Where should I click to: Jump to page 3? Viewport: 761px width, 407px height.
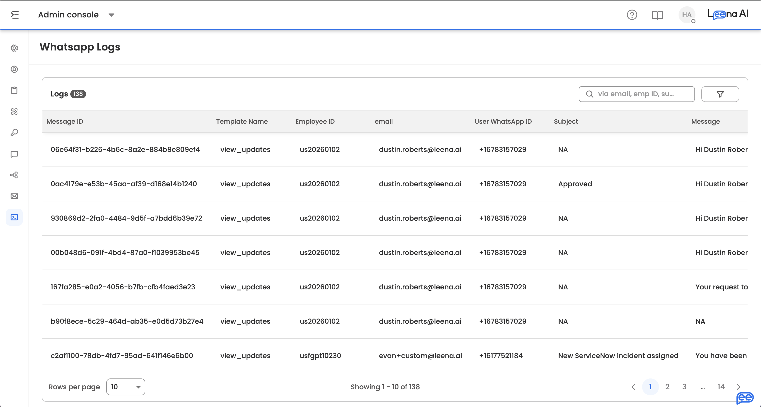684,387
